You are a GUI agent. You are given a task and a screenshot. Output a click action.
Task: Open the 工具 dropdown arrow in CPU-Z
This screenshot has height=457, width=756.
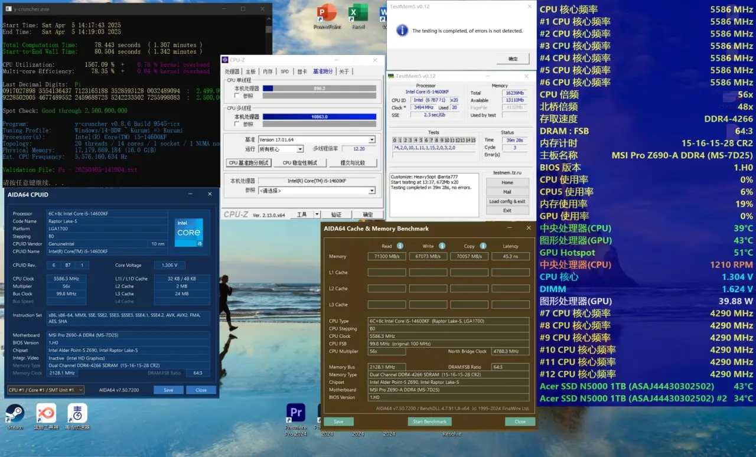317,215
